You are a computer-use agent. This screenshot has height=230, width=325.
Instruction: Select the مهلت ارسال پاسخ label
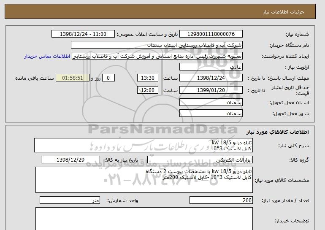pos(288,78)
